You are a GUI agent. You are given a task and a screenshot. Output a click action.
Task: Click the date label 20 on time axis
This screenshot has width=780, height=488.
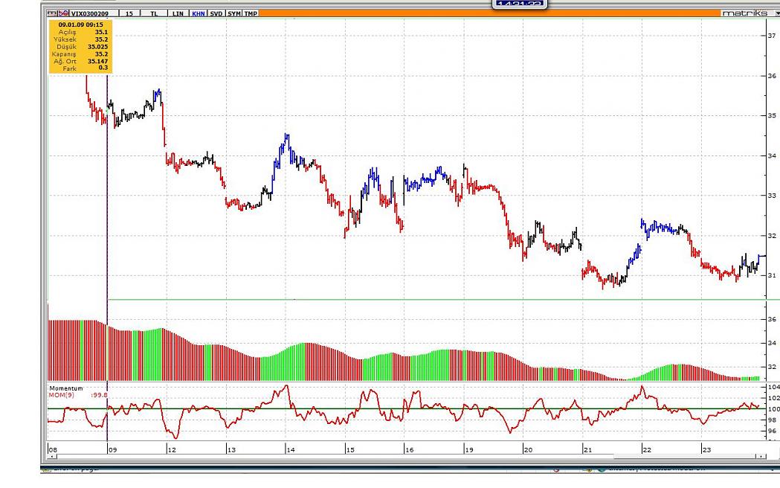tap(528, 449)
